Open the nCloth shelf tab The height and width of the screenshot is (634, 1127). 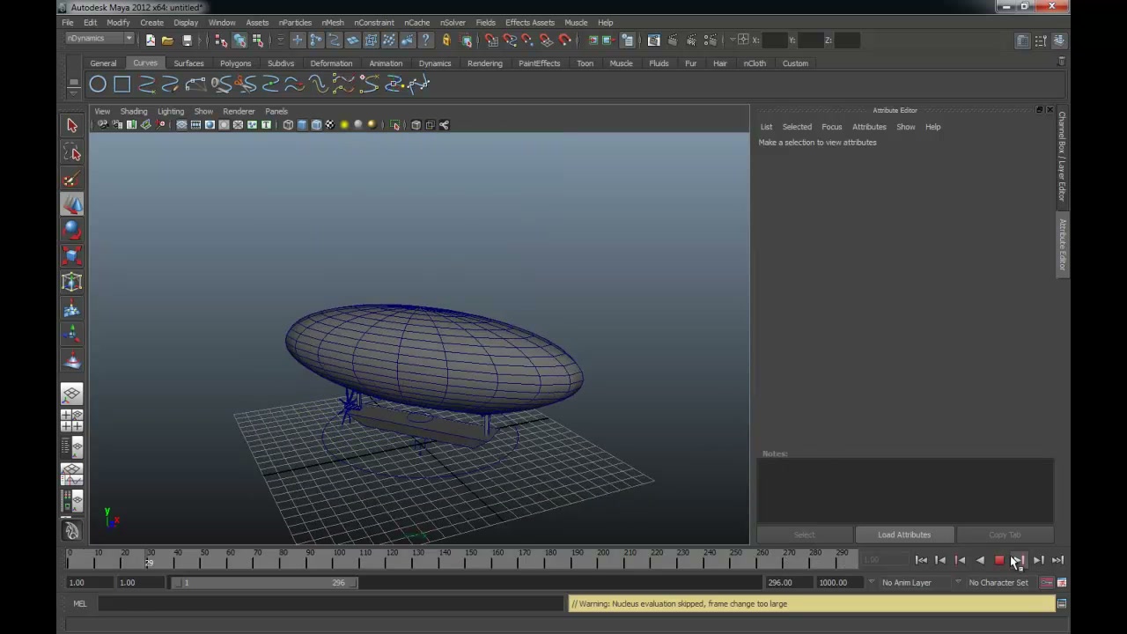coord(755,63)
